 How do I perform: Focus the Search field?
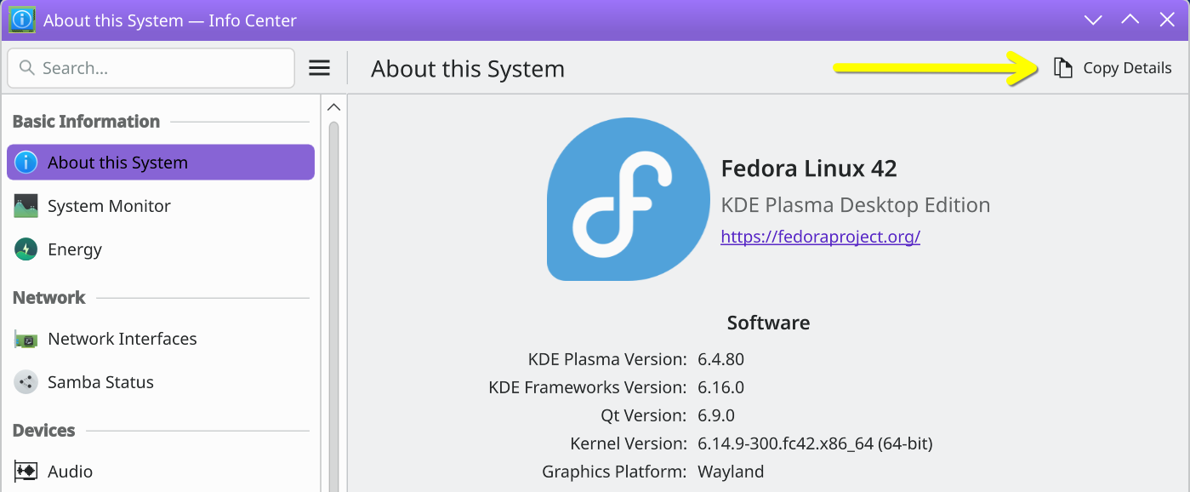coord(151,68)
